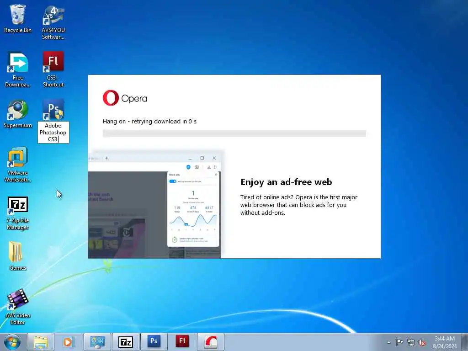Switch to 7-Zip in the taskbar
Screen dimensions: 468x351
(x=125, y=342)
